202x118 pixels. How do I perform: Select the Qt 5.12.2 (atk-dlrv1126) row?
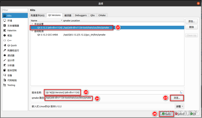(107, 27)
